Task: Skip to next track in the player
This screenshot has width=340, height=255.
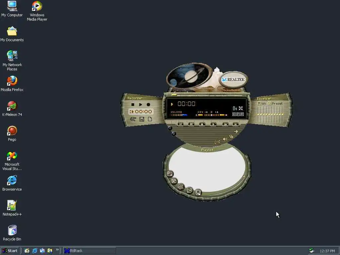Action: 236,124
